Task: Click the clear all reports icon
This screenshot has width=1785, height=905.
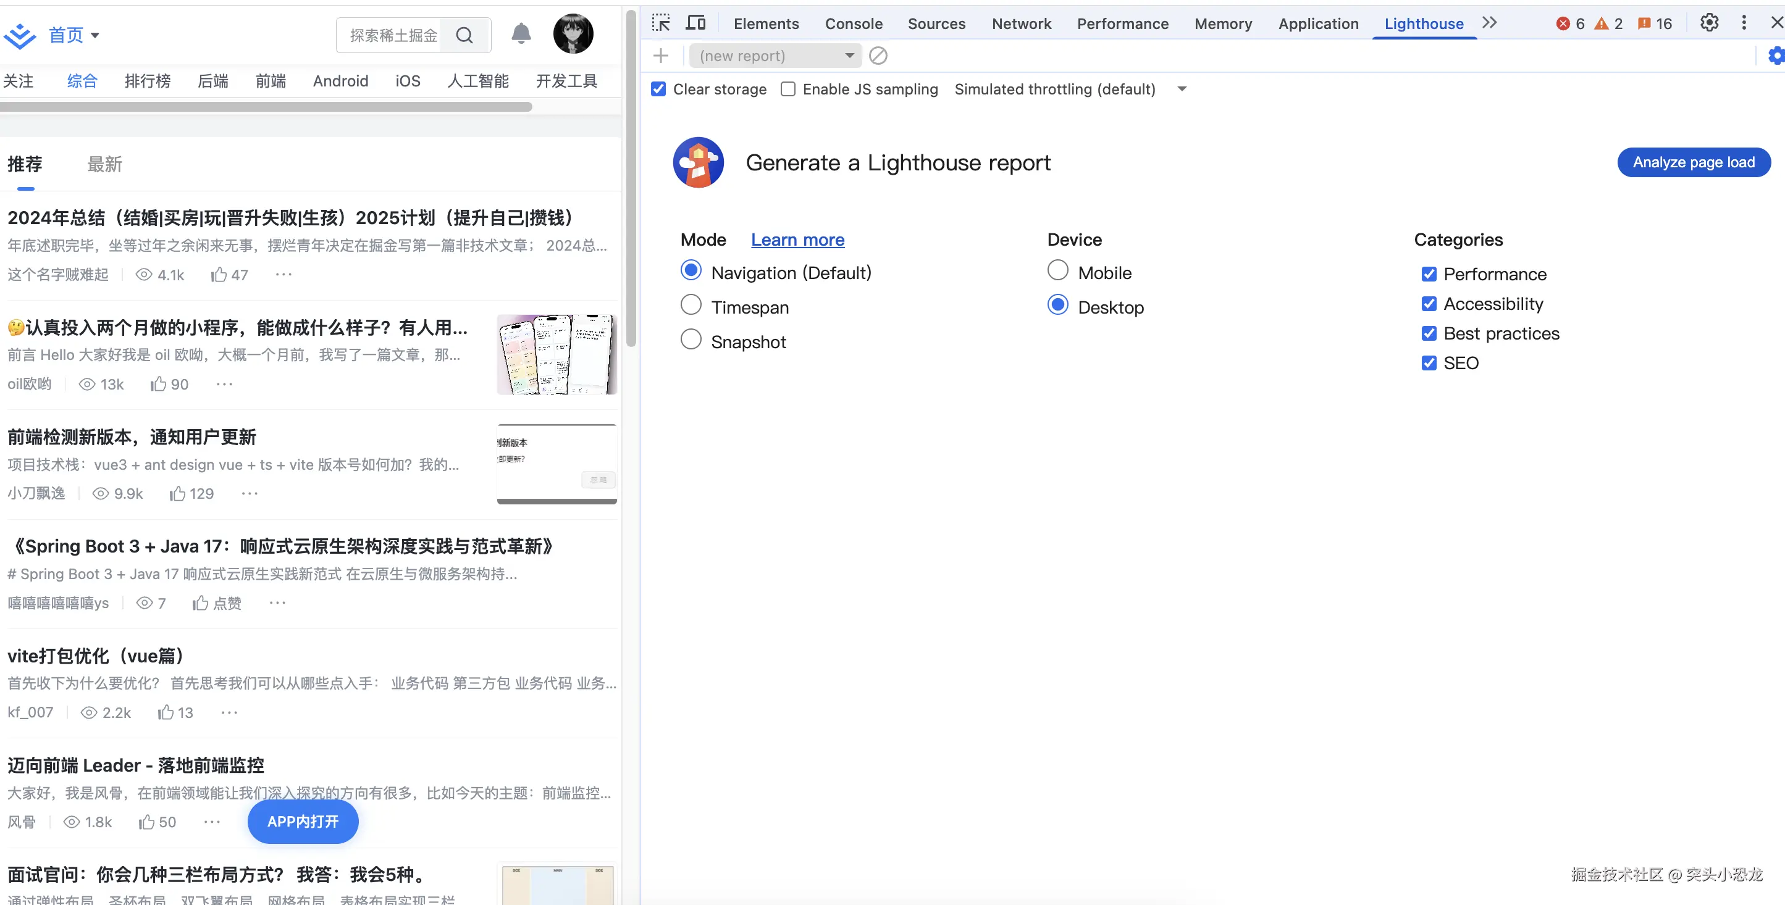Action: coord(878,56)
